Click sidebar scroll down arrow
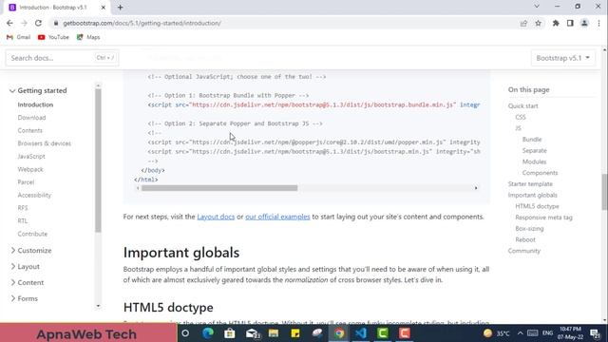Image resolution: width=608 pixels, height=342 pixels. pos(98,306)
